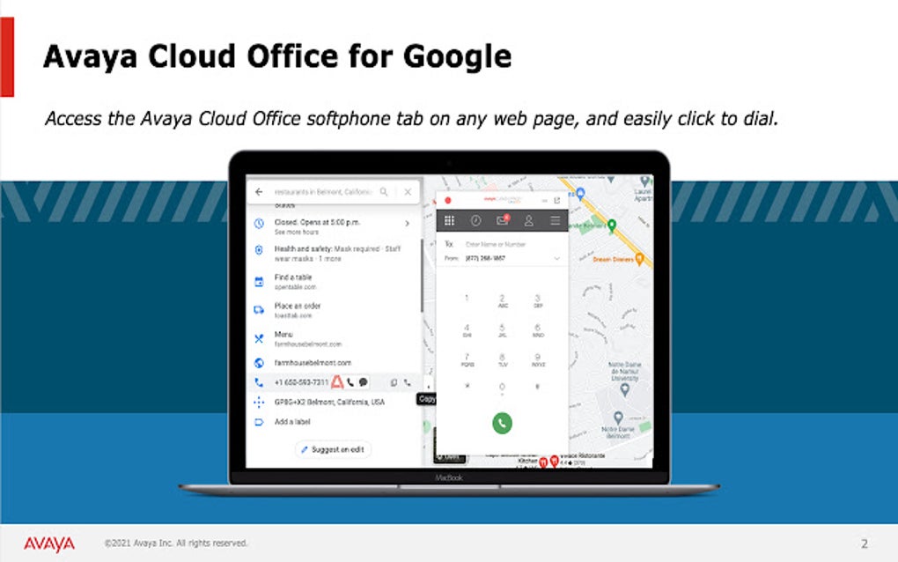Click the green call button

[x=502, y=424]
